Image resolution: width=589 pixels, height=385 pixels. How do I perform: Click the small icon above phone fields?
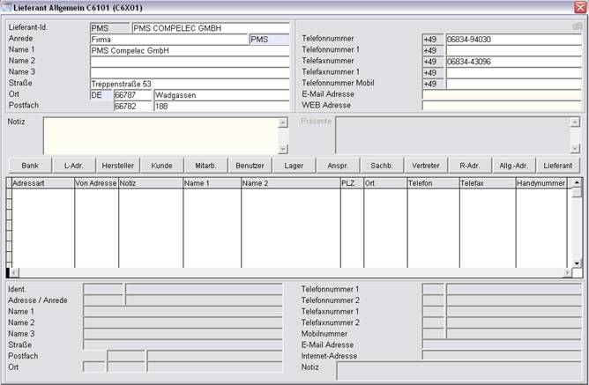577,26
